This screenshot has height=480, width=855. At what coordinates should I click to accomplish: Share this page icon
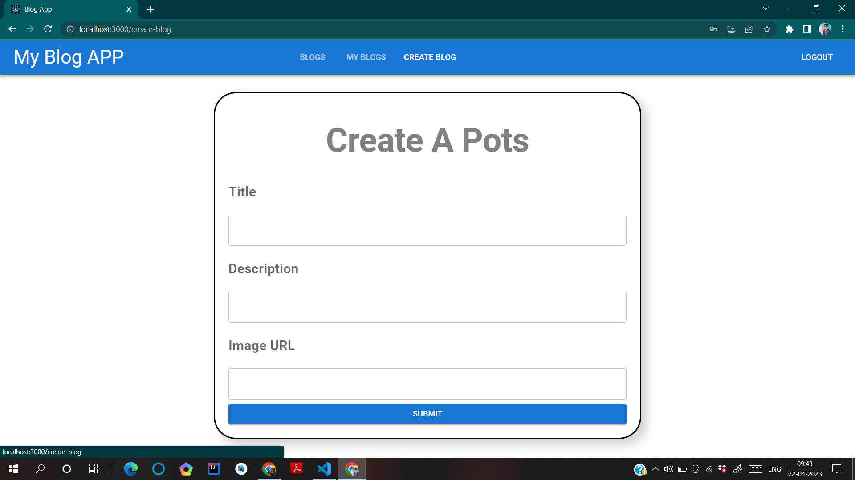point(749,29)
